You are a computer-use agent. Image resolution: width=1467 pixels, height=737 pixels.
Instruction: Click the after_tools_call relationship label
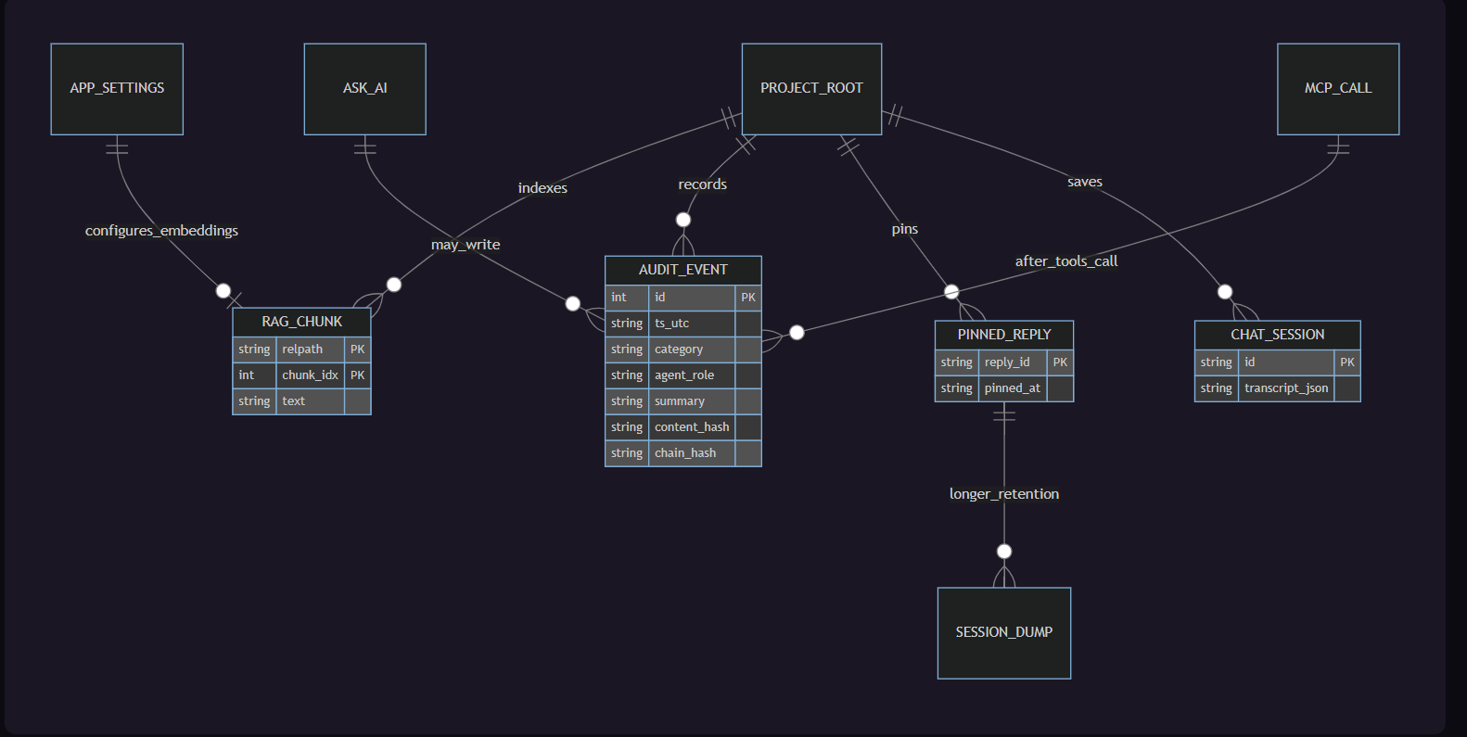coord(1066,261)
